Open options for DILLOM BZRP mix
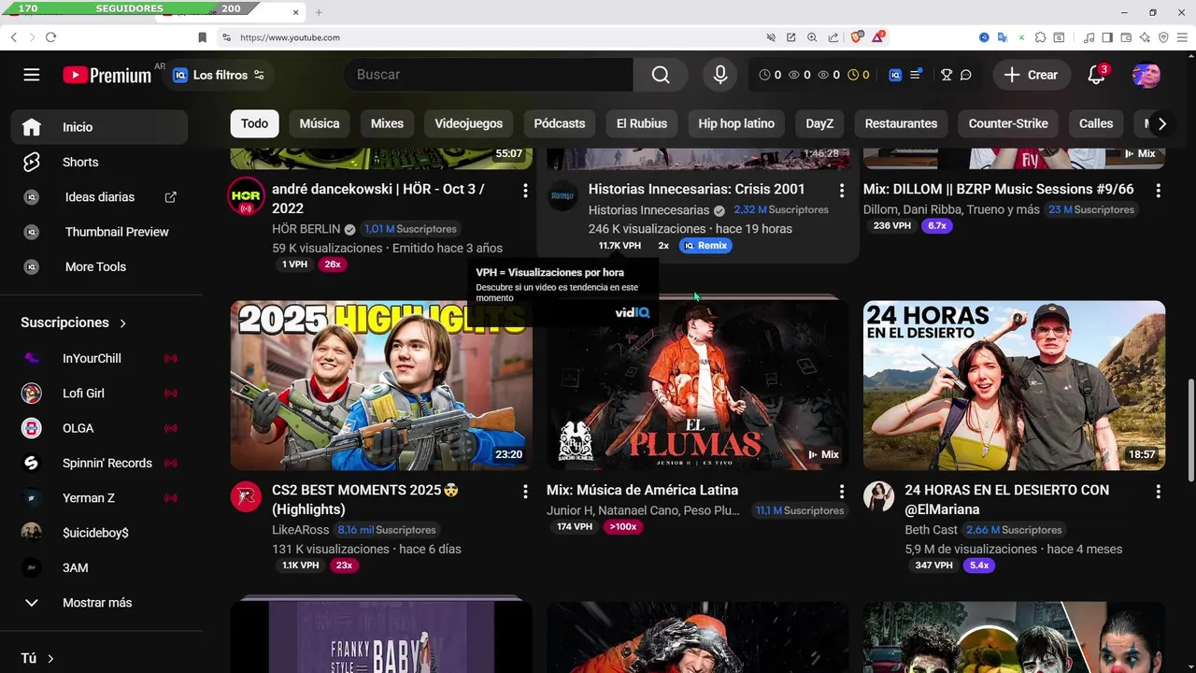 tap(1158, 191)
